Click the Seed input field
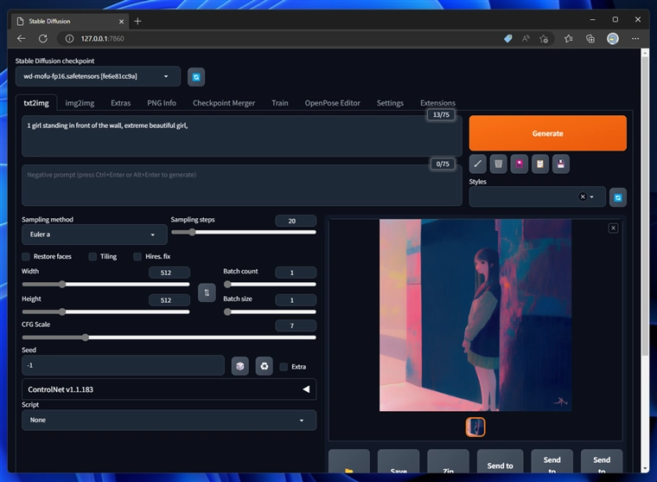 pos(123,365)
